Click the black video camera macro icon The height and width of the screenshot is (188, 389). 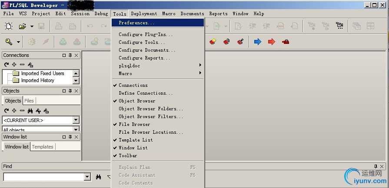tap(339, 26)
